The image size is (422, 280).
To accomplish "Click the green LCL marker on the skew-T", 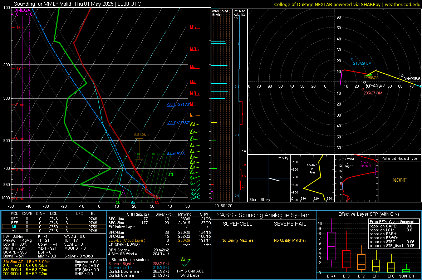I will pos(170,175).
